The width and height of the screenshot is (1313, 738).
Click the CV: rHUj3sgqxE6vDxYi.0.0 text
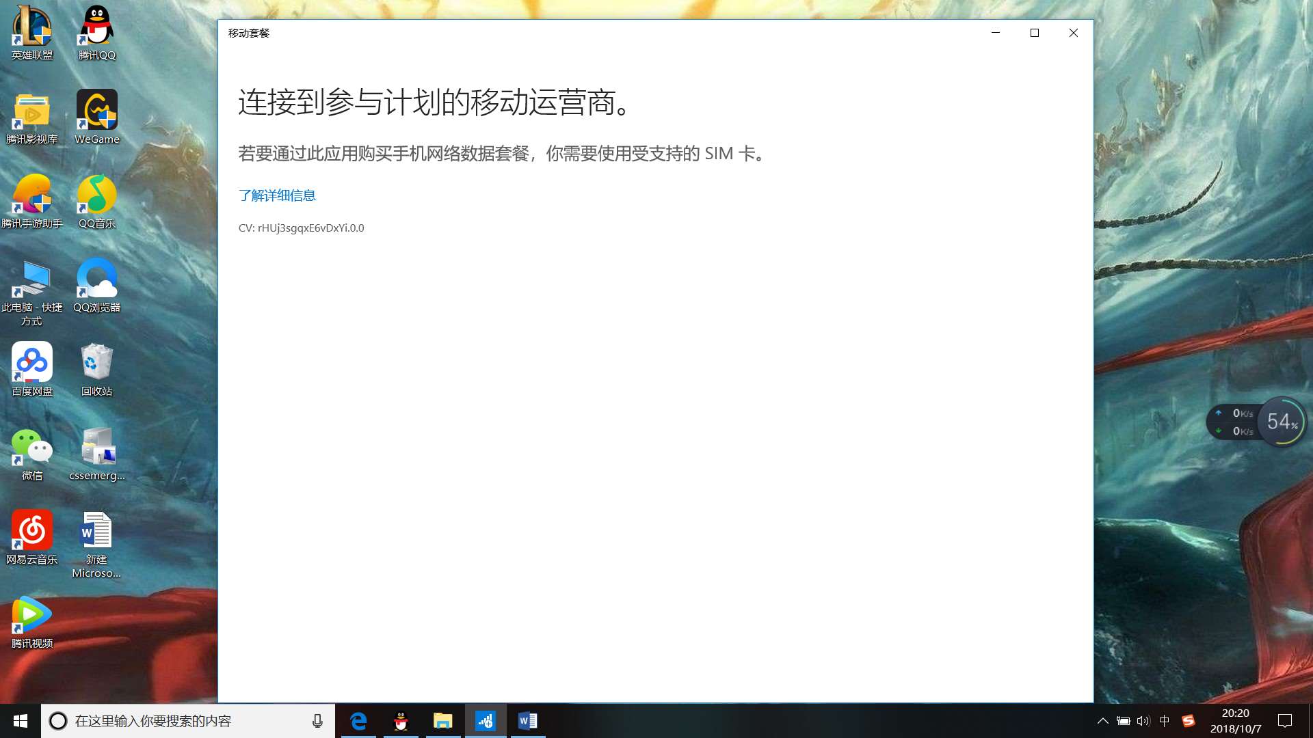(x=301, y=228)
